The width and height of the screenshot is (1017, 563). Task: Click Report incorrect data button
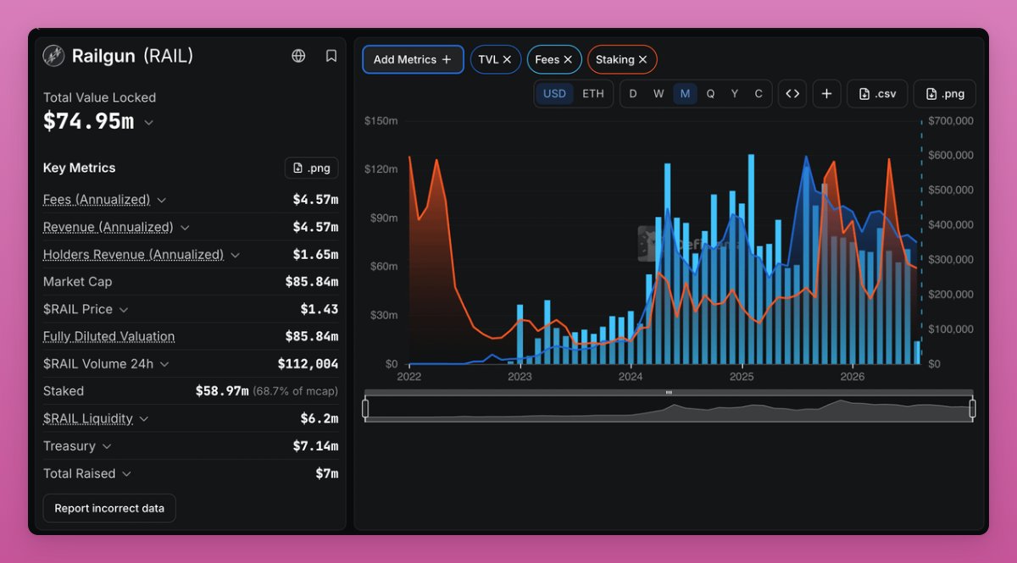pyautogui.click(x=109, y=508)
